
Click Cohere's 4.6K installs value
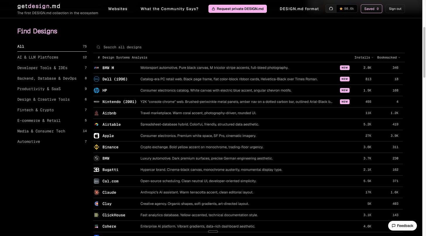point(367,227)
